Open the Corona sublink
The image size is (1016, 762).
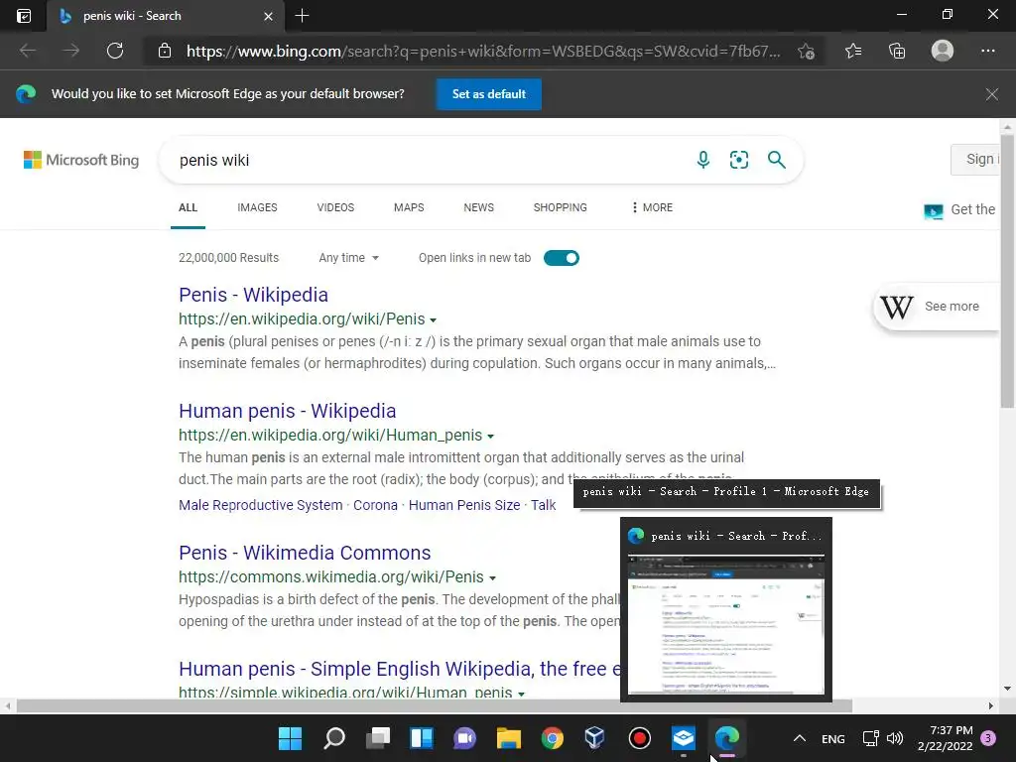point(375,505)
